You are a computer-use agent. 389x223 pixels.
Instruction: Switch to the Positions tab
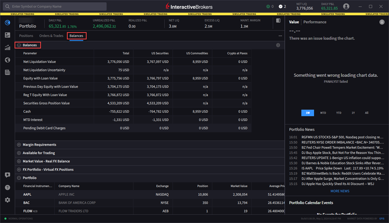point(26,36)
